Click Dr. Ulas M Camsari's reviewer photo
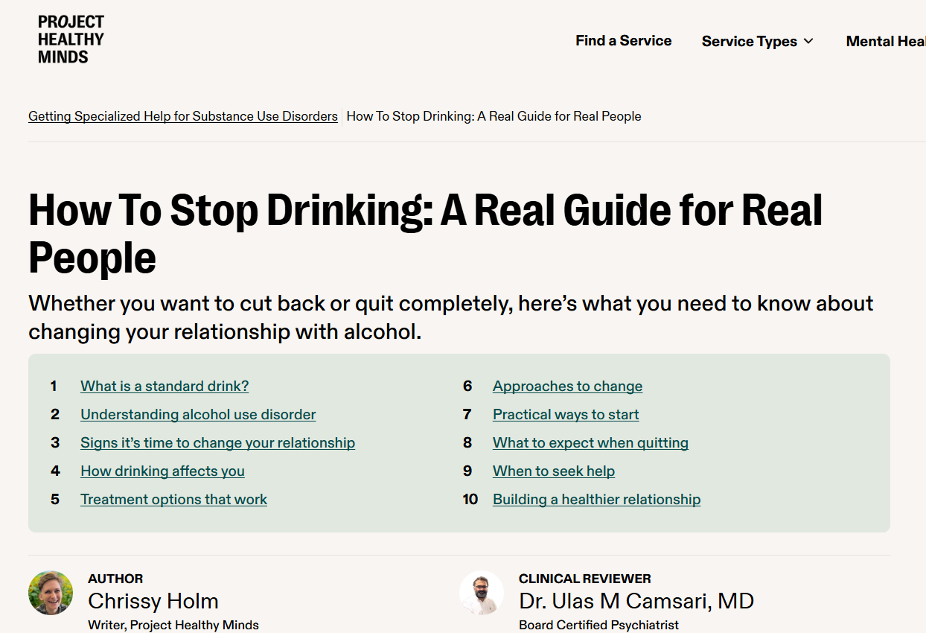This screenshot has height=633, width=926. click(482, 594)
